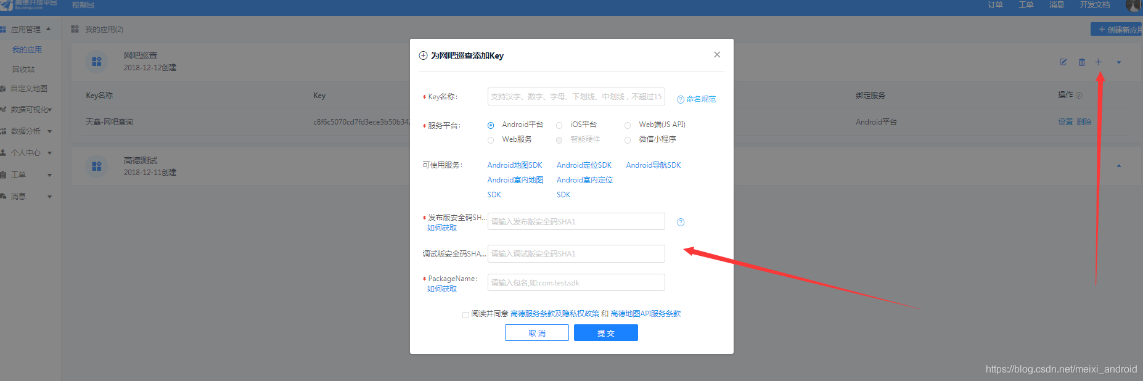
Task: Click the plus add-Key icon for 网吧巡查
Action: tap(1098, 62)
